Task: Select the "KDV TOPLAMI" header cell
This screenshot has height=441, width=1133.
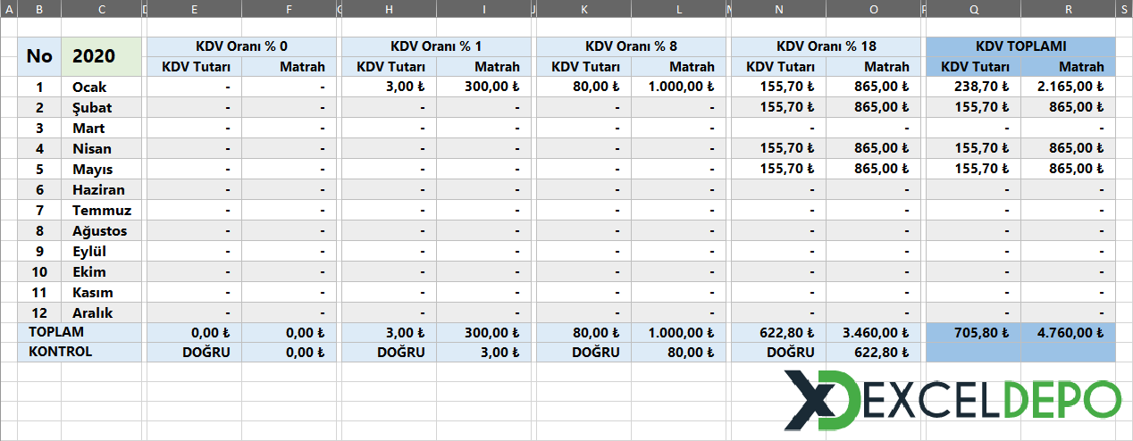Action: click(1020, 46)
